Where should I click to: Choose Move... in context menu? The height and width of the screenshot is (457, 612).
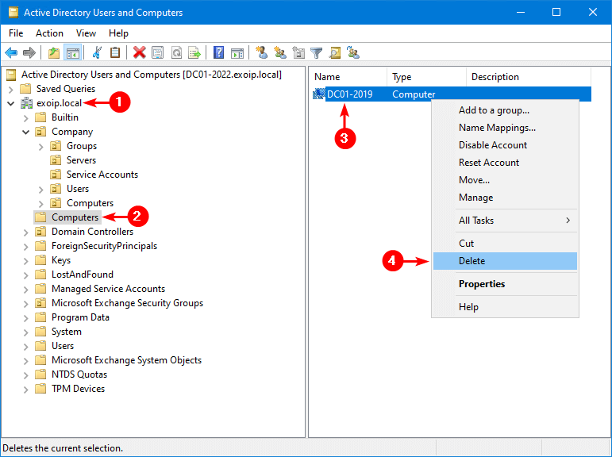(505, 180)
